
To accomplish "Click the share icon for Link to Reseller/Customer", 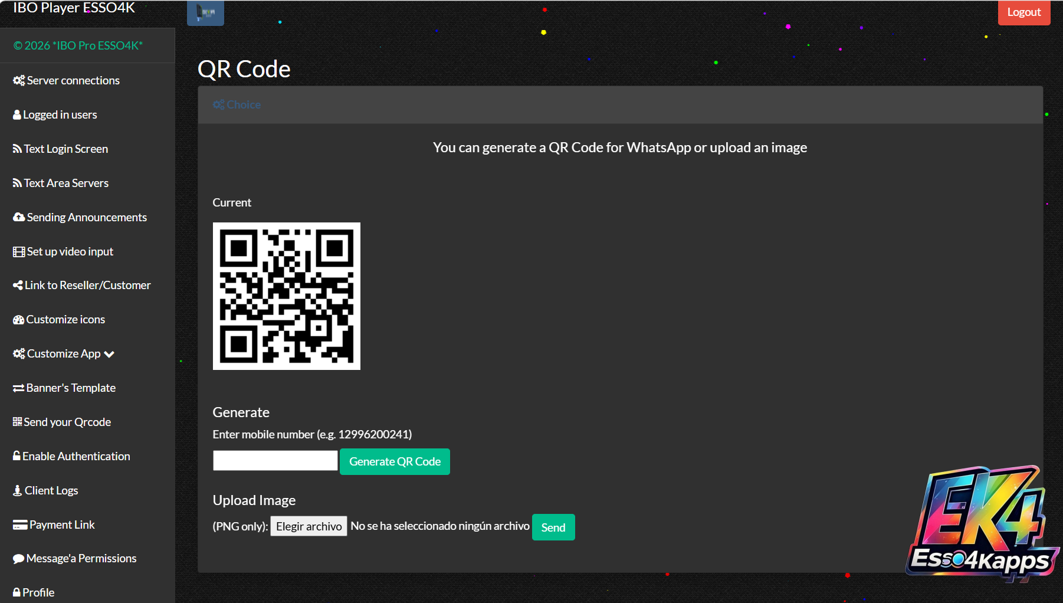I will [18, 285].
